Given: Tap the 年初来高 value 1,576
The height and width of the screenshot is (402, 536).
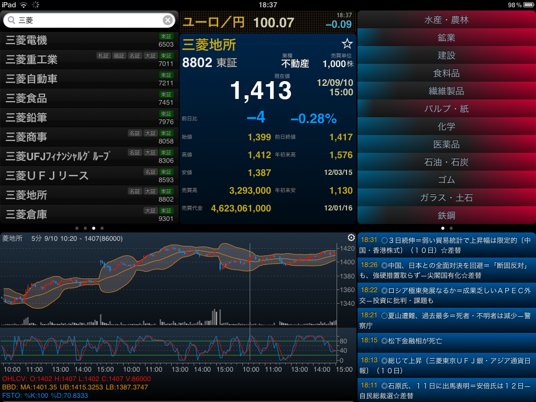Looking at the screenshot, I should (x=341, y=155).
